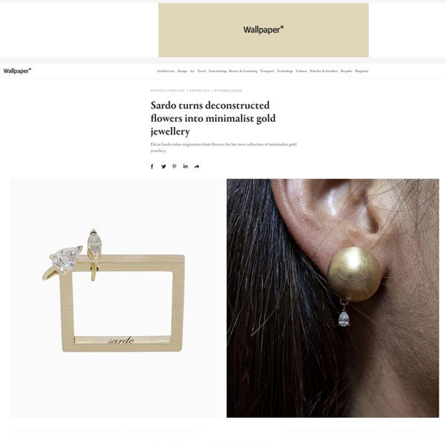Open Watches & Jewellery in navigation bar
Screen dimensions: 446x446
[323, 71]
